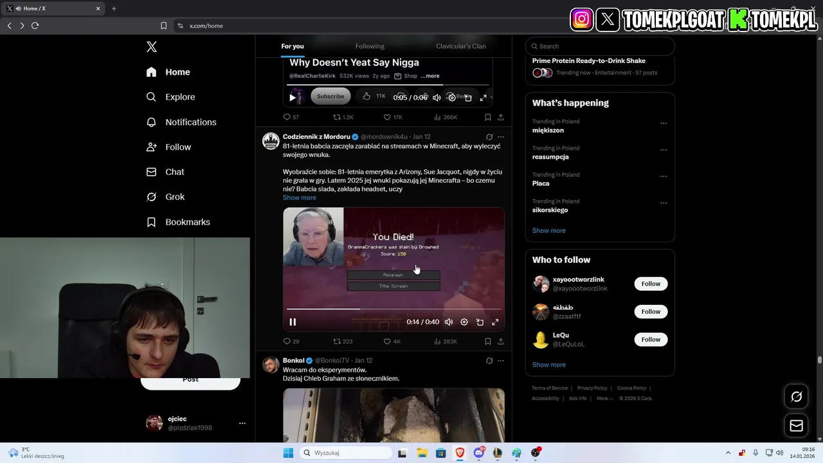Share the post with 17K likes
The height and width of the screenshot is (463, 823).
pyautogui.click(x=501, y=117)
